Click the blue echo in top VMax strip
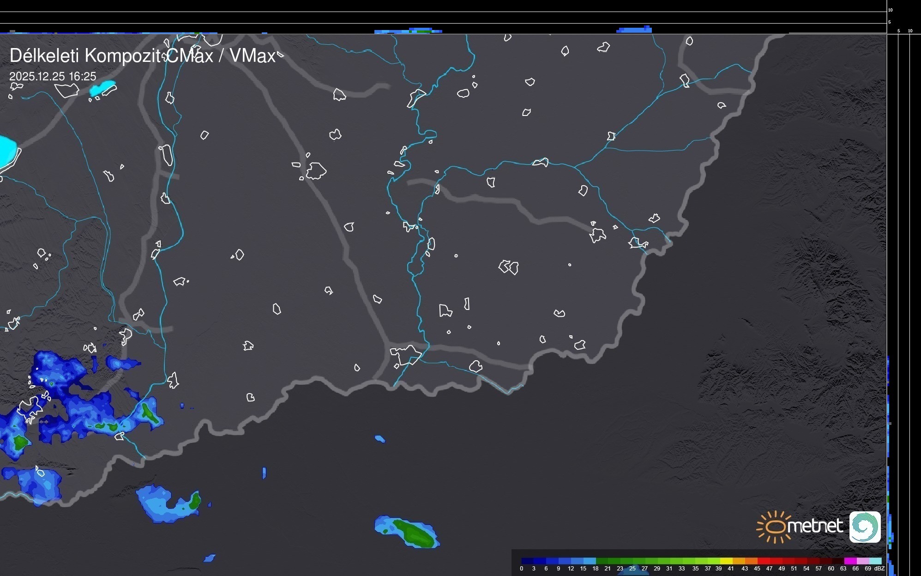This screenshot has width=921, height=576. coord(635,30)
